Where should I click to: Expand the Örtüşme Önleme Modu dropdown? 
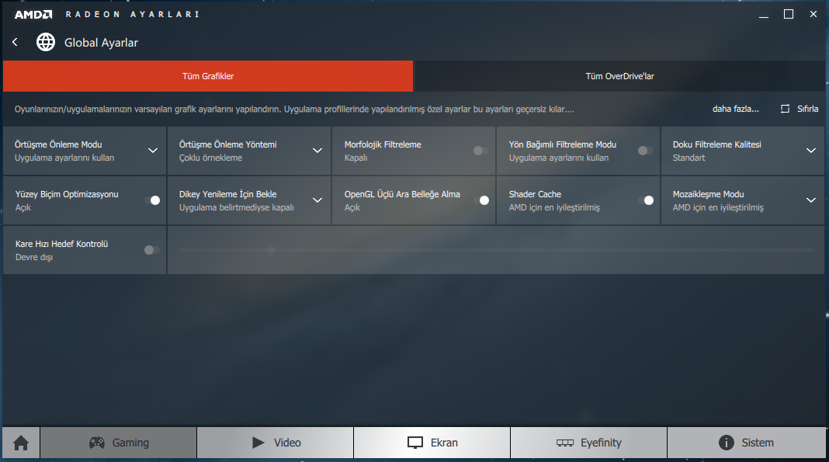click(153, 151)
